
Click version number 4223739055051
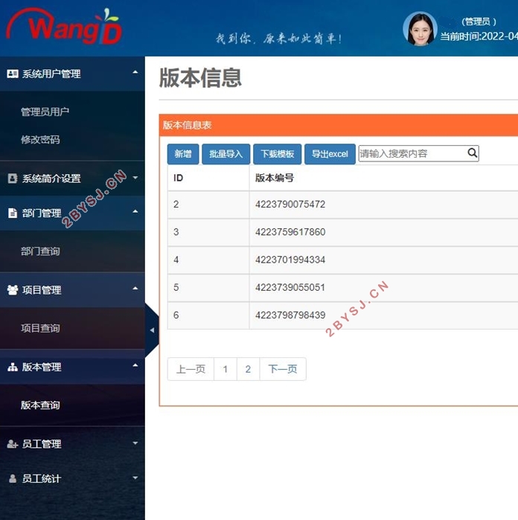[290, 287]
